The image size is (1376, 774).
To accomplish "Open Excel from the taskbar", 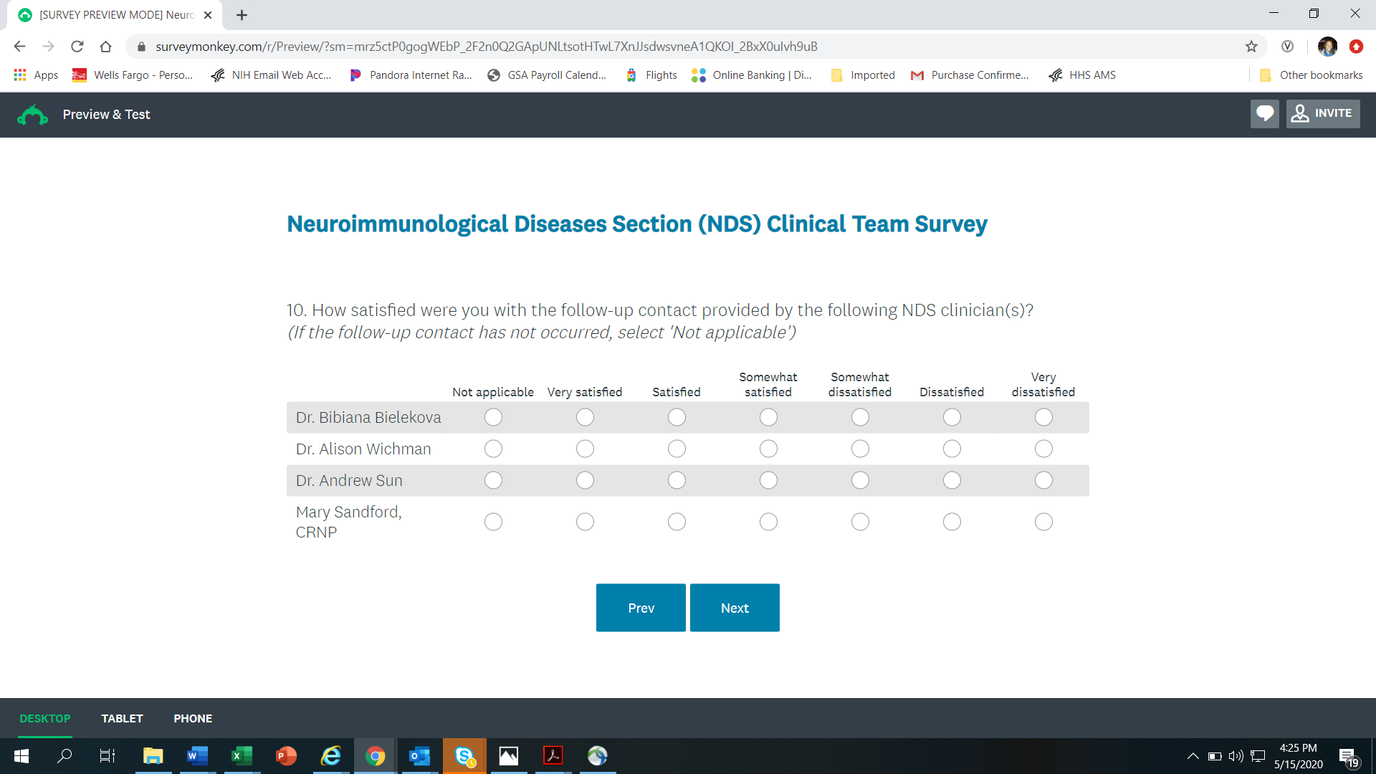I will (242, 756).
